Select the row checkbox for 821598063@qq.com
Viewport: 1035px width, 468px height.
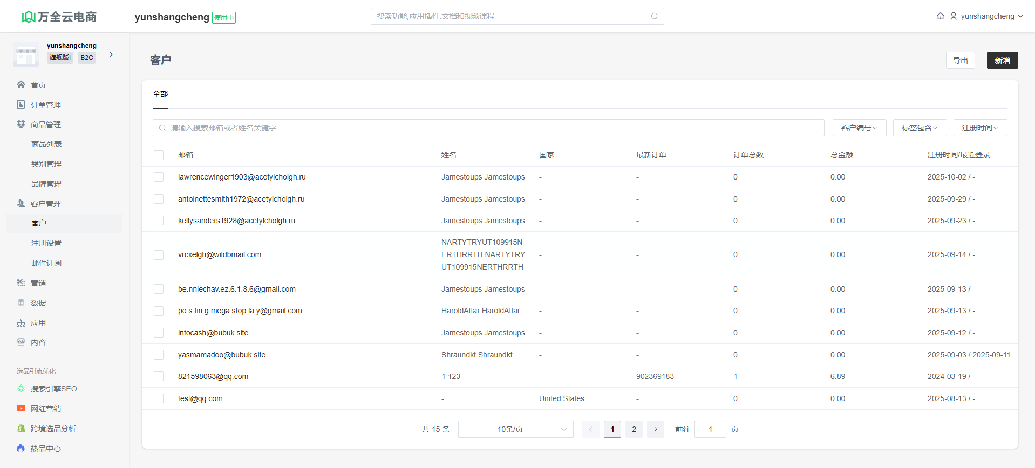159,376
